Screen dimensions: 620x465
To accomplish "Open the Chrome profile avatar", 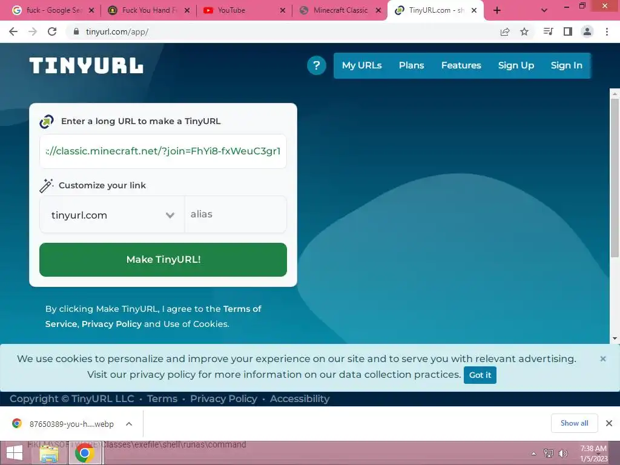I will [587, 31].
